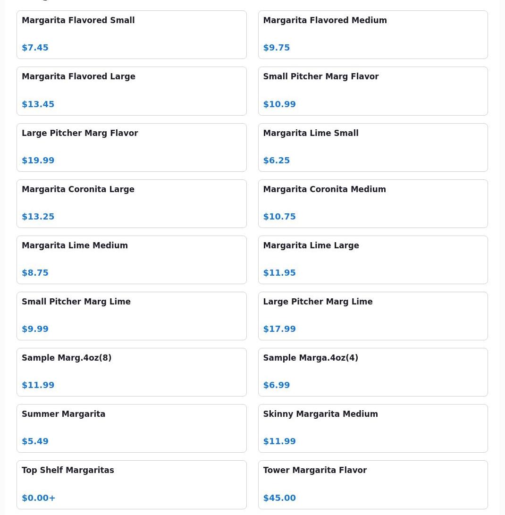Choose the Sample Marga.4oz(4) card

[x=373, y=372]
